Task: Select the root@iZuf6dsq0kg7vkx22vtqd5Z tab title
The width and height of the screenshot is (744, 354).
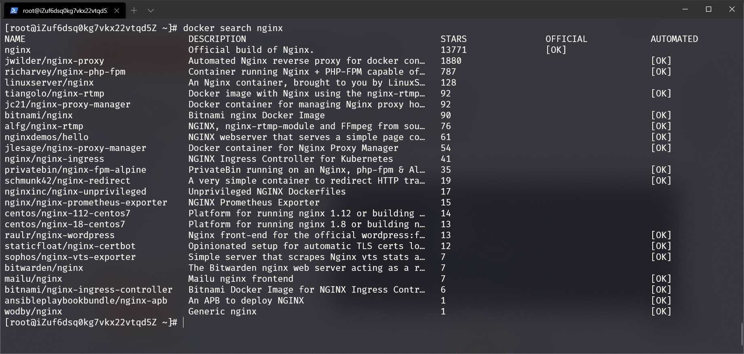Action: click(65, 11)
